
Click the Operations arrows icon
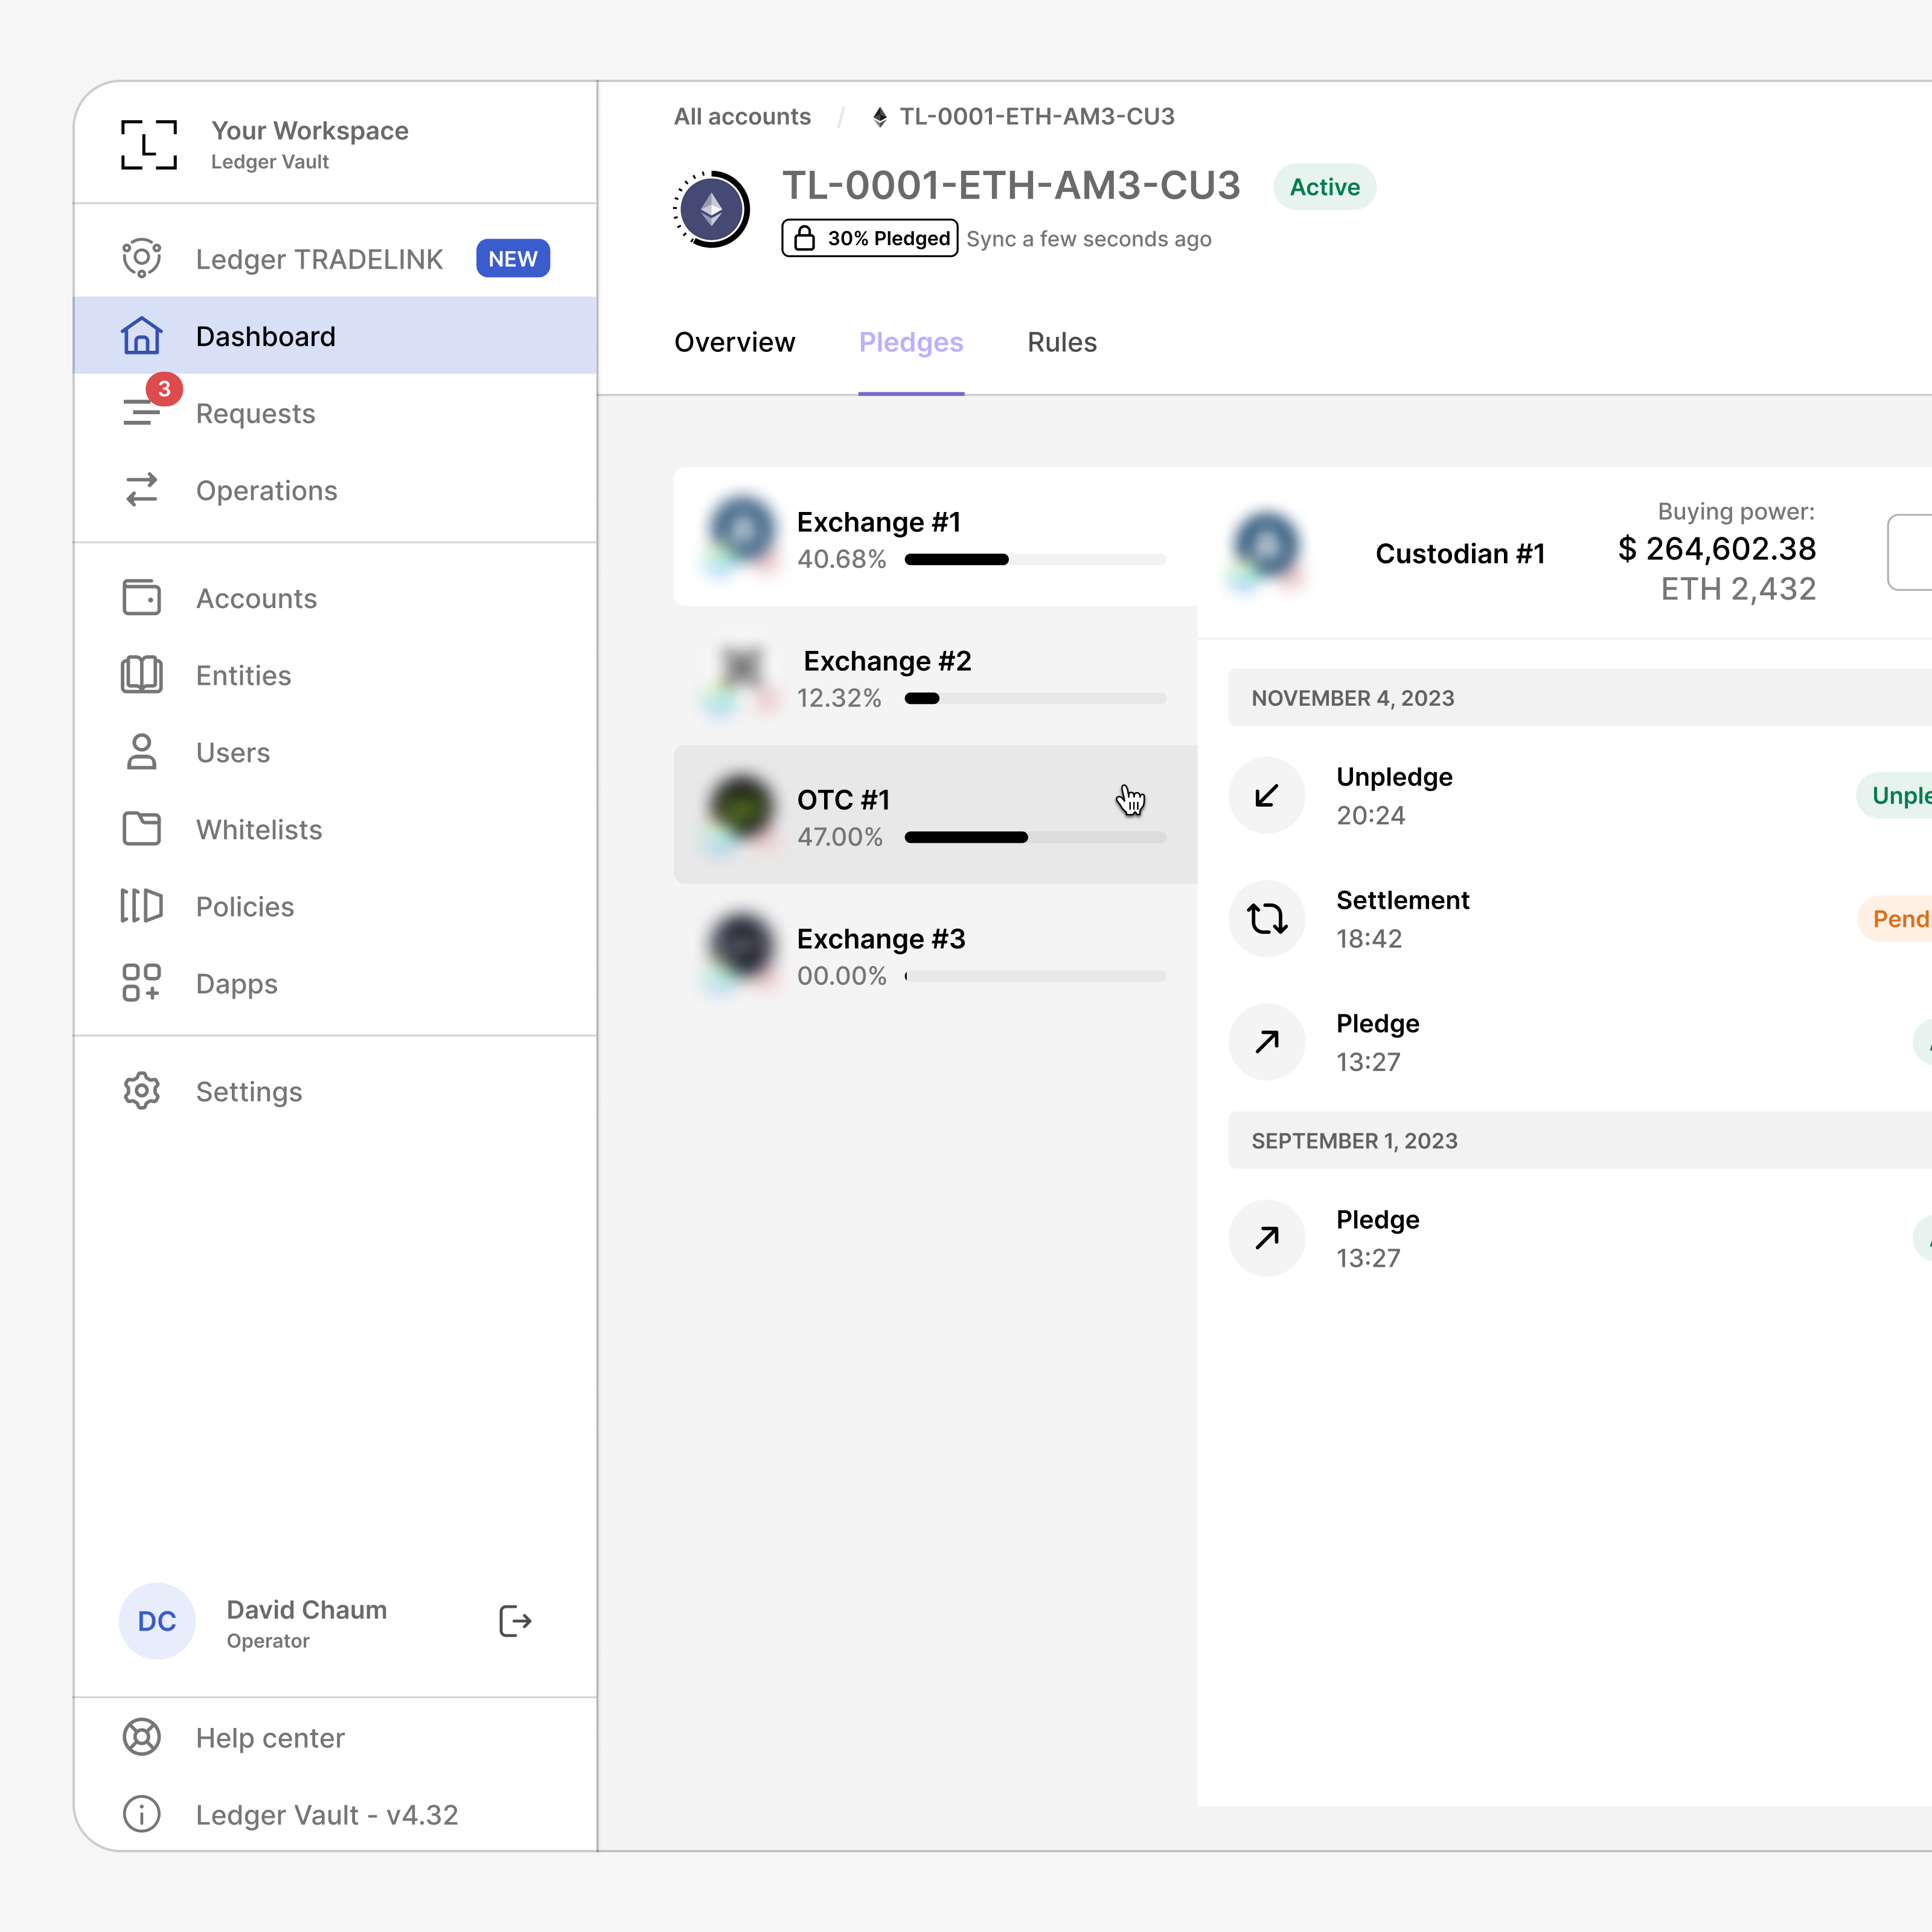click(141, 490)
